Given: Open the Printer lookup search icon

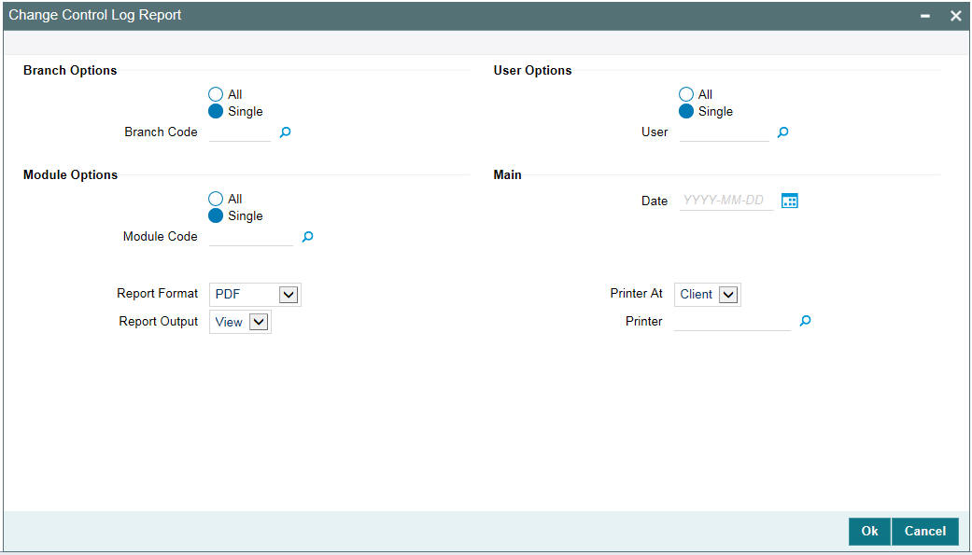Looking at the screenshot, I should click(x=805, y=321).
